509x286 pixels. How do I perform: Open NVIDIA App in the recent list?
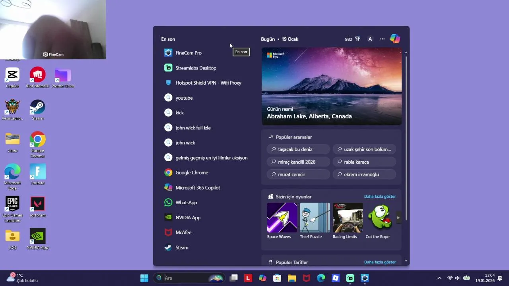point(207,218)
